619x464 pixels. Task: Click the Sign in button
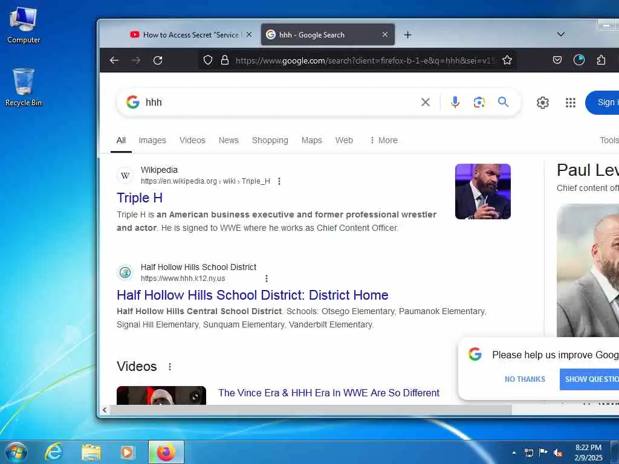pos(602,103)
